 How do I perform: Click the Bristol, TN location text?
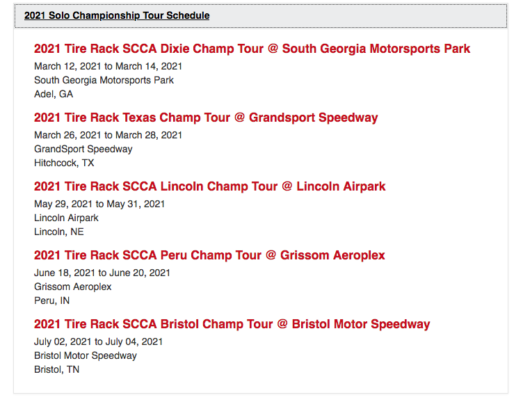coord(56,369)
